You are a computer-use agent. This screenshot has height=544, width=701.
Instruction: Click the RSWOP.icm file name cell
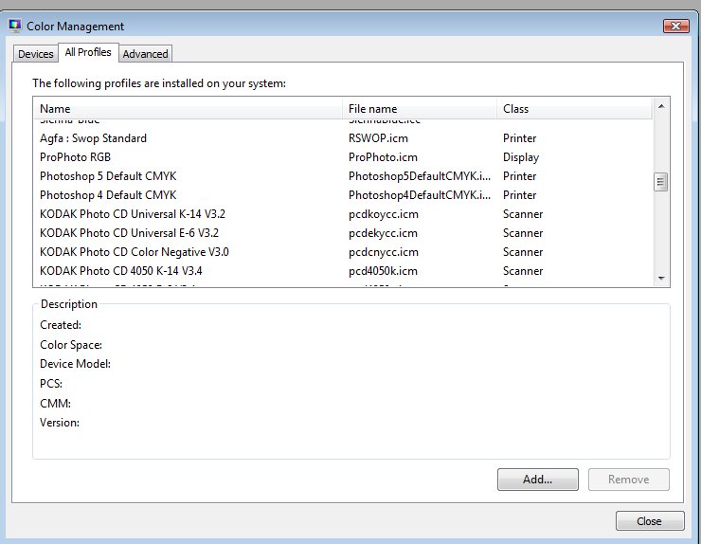click(x=378, y=138)
